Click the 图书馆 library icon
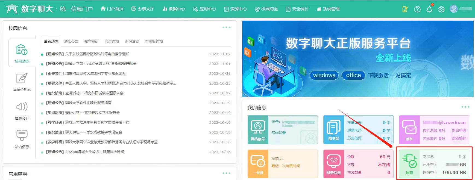 tap(333, 127)
